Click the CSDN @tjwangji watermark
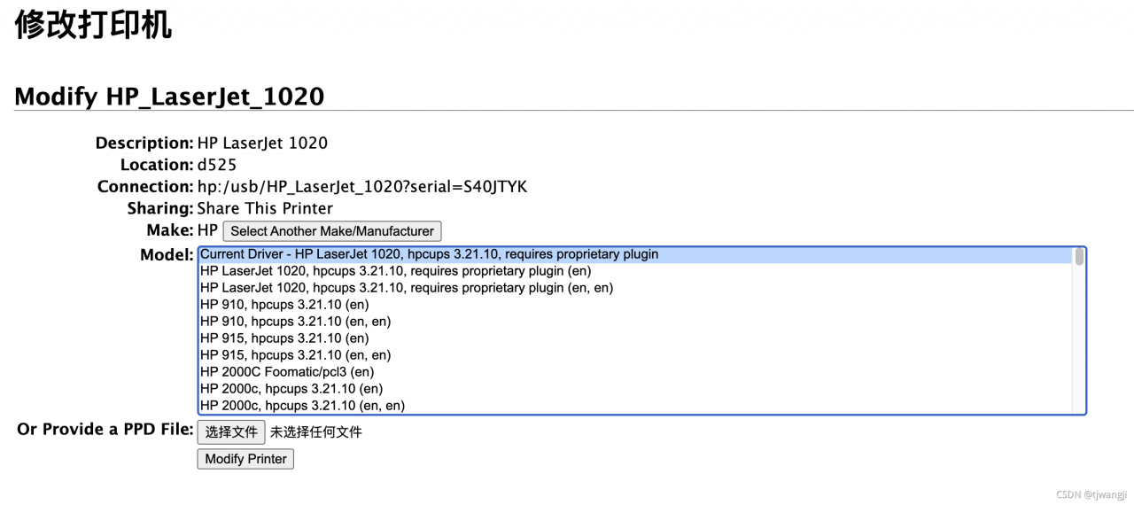 point(1091,495)
